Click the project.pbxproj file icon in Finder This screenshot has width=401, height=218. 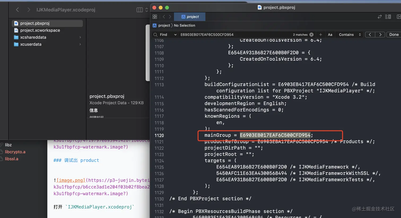16,23
